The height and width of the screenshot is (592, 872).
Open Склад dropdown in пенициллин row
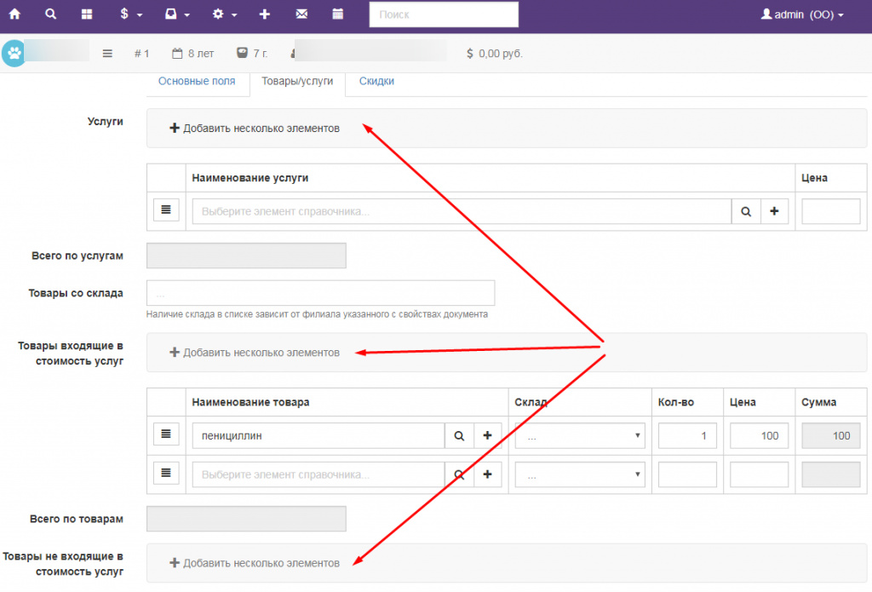pyautogui.click(x=580, y=435)
